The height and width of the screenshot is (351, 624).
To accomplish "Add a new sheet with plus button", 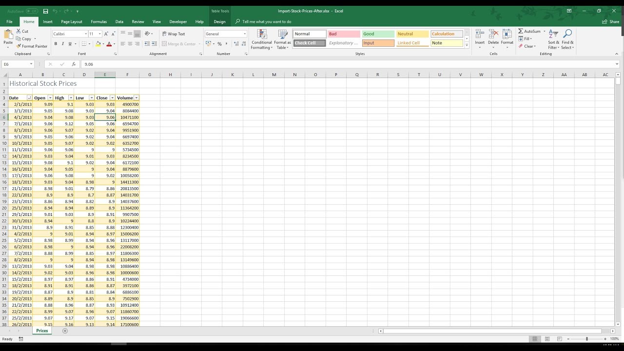I will coord(65,331).
